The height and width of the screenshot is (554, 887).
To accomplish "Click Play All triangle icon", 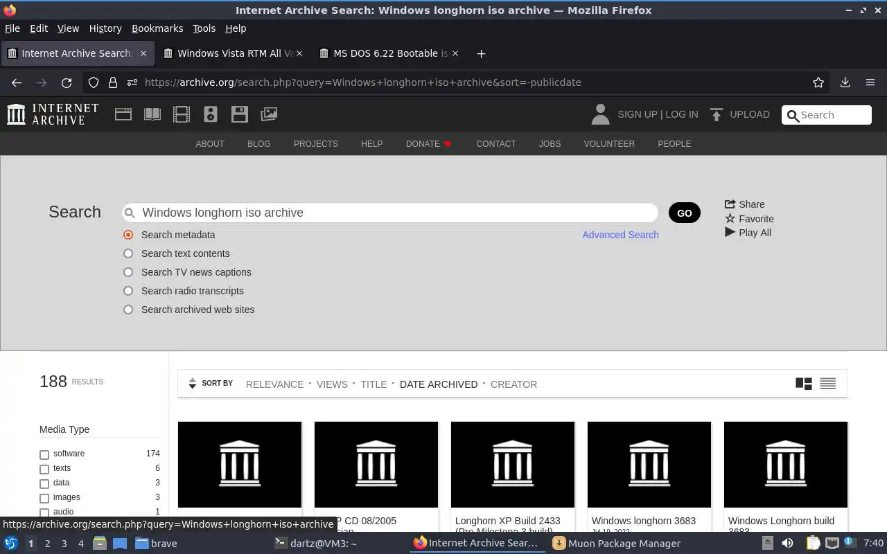I will pos(730,233).
